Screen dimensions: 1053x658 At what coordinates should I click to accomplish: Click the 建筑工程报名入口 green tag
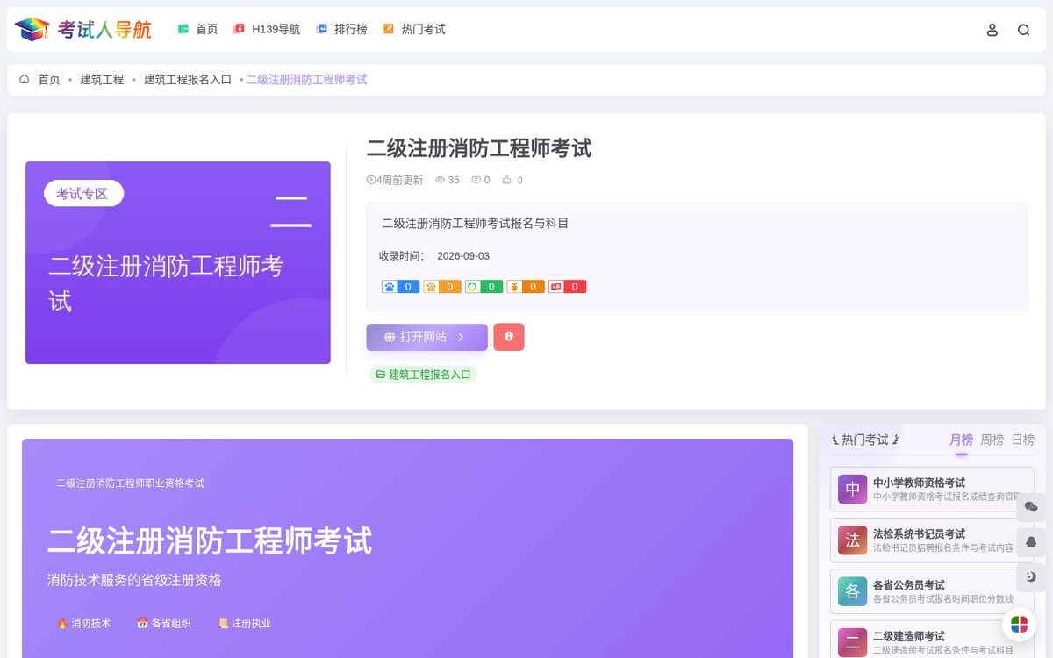pyautogui.click(x=424, y=375)
